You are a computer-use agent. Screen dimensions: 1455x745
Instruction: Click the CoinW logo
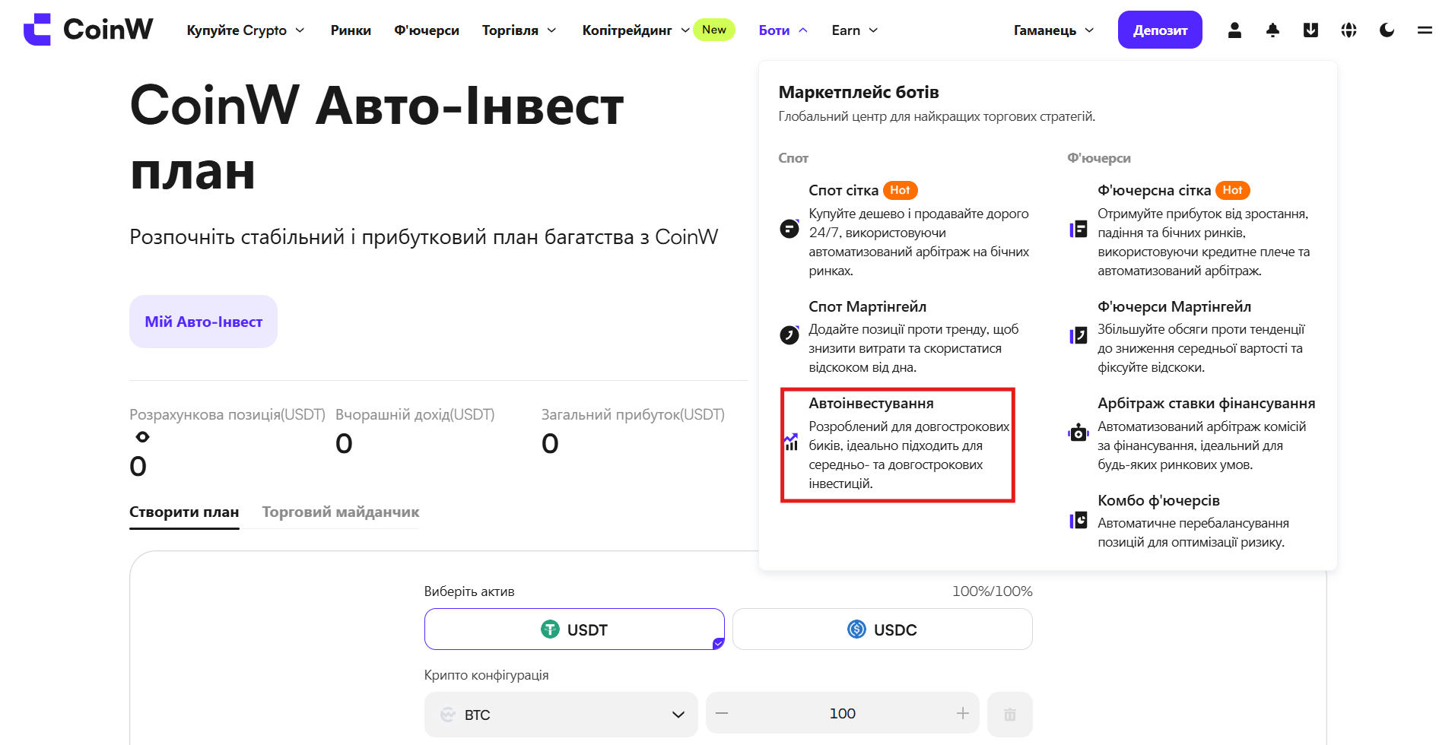pyautogui.click(x=88, y=30)
